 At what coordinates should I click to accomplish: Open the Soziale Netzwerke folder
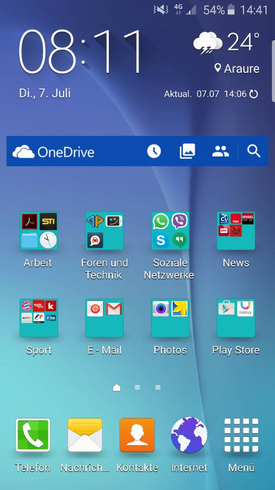point(170,231)
